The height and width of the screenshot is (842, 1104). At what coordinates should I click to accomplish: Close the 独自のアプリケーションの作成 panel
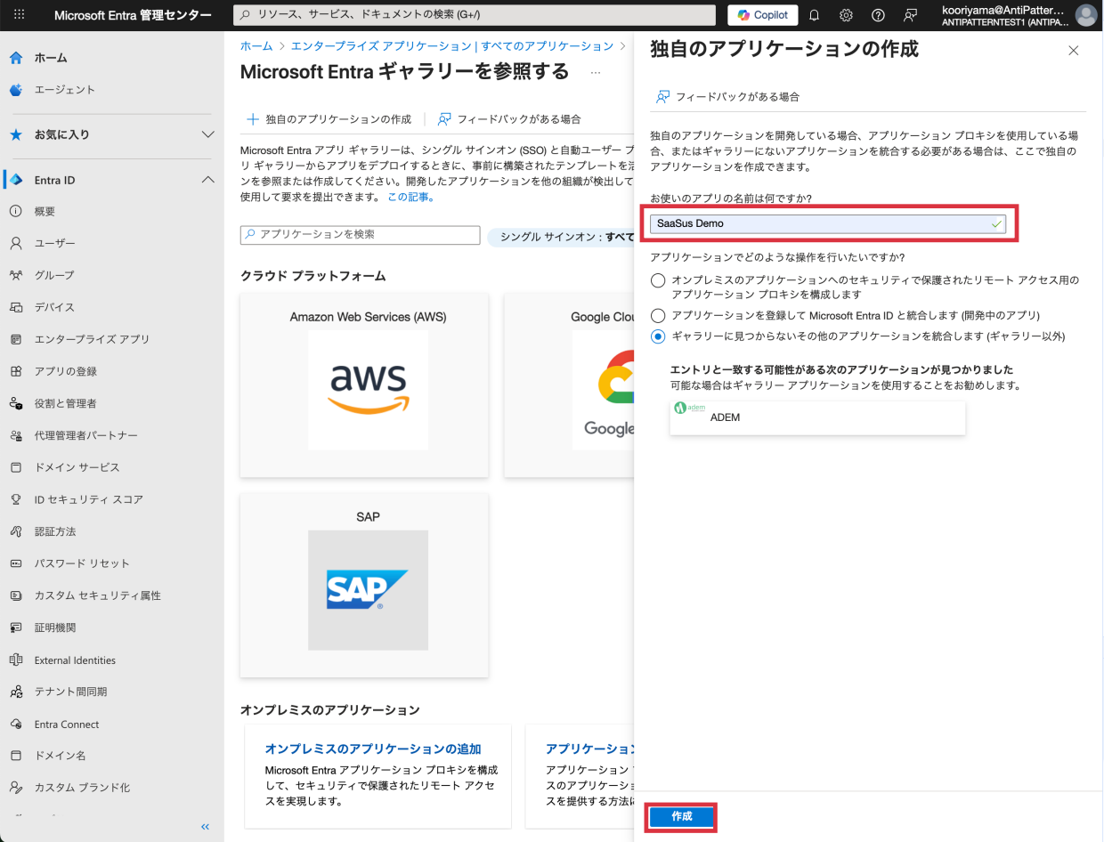point(1073,51)
